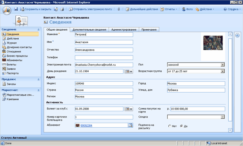Click the Фото toolbar button
The width and height of the screenshot is (243, 146).
(x=187, y=9)
